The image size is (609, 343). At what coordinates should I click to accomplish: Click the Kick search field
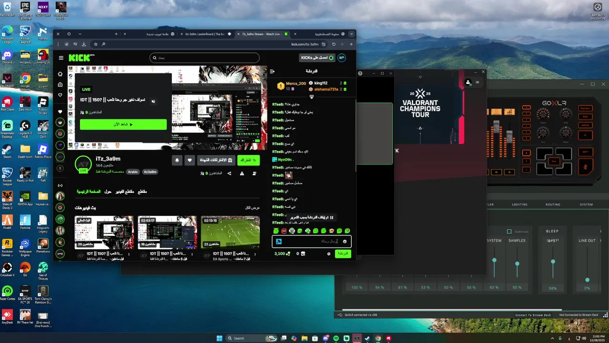point(205,58)
